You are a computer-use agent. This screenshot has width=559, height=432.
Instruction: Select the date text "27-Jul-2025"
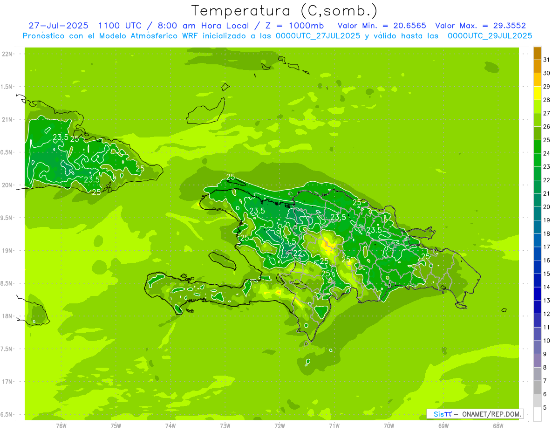point(59,26)
